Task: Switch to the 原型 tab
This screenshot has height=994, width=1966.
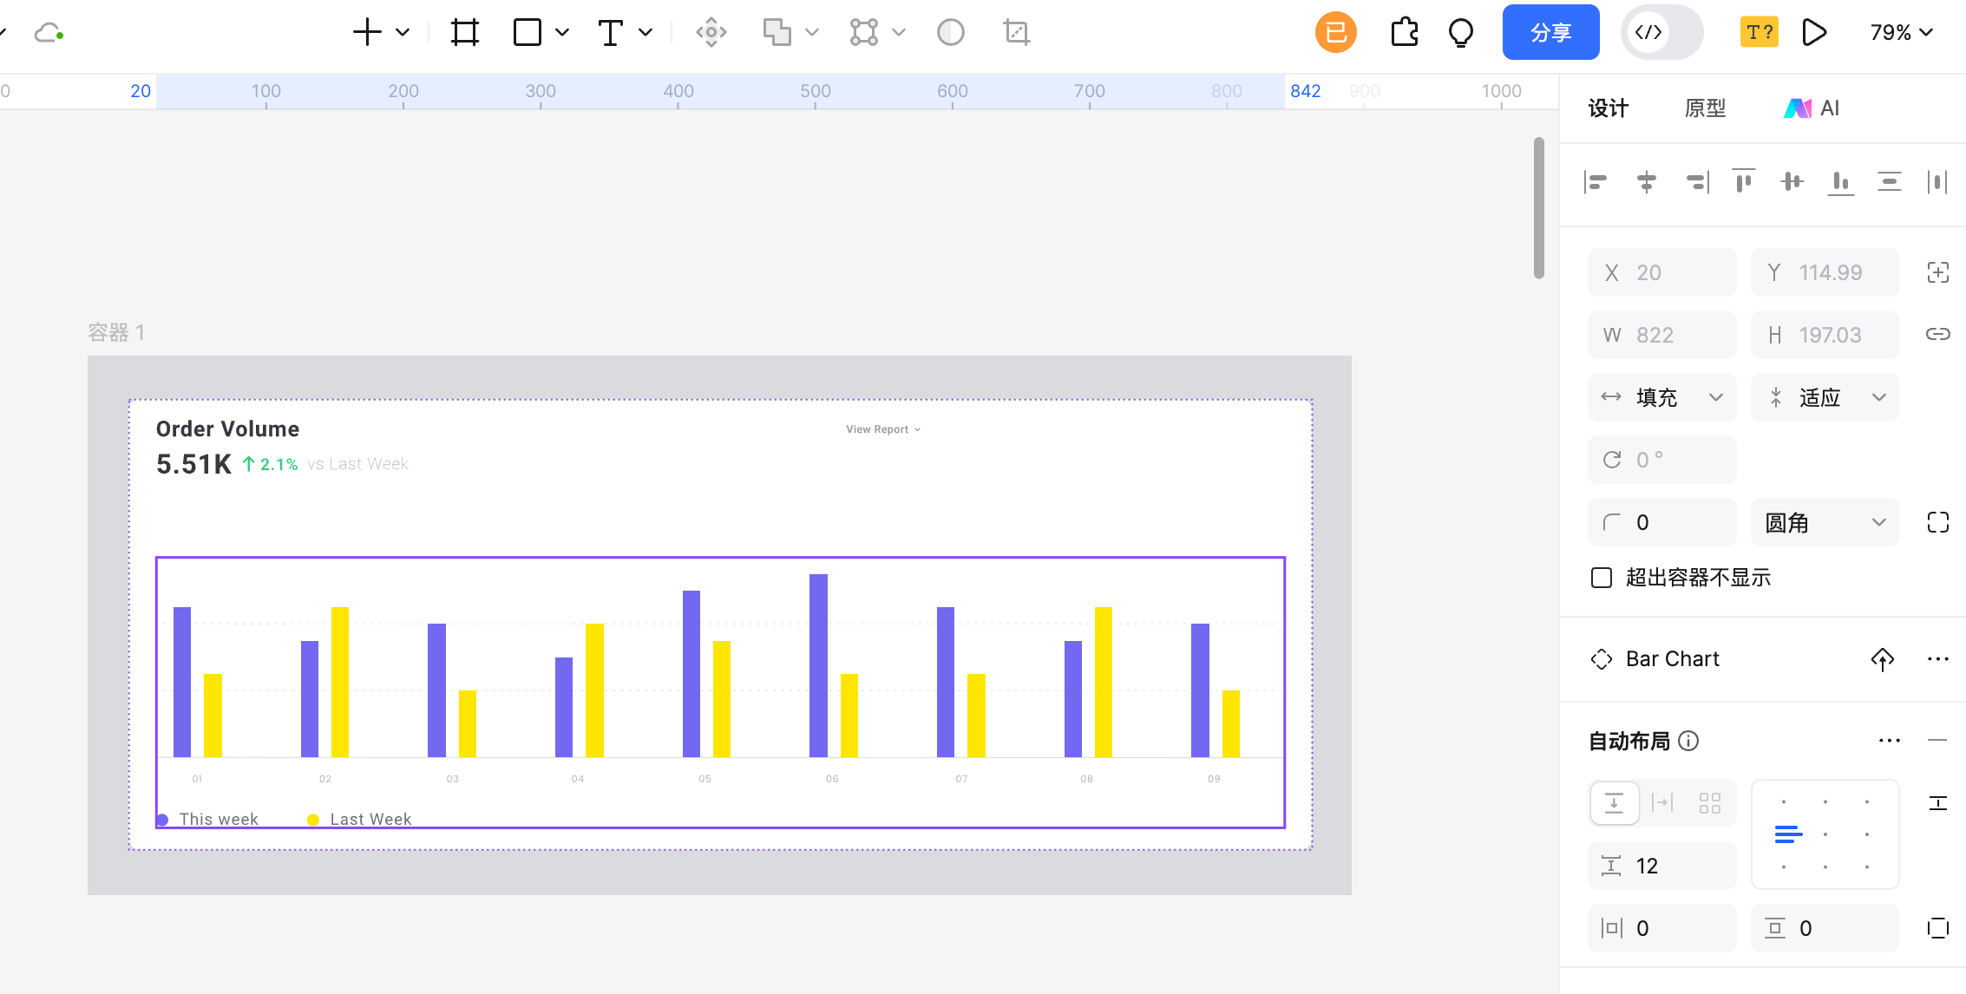Action: point(1705,108)
